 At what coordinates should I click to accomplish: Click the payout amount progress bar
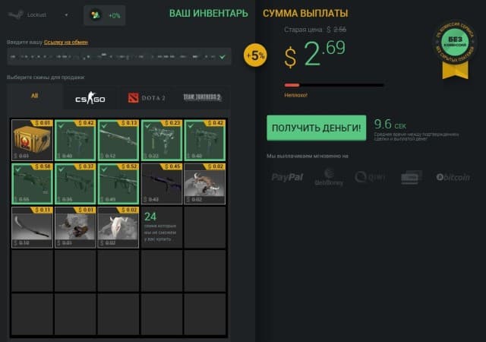click(334, 85)
